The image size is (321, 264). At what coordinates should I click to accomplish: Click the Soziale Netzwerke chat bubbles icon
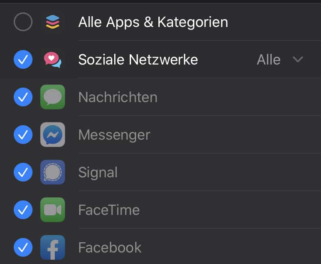click(53, 60)
